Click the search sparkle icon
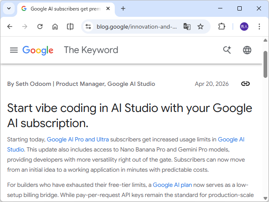The image size is (269, 202). point(227,50)
